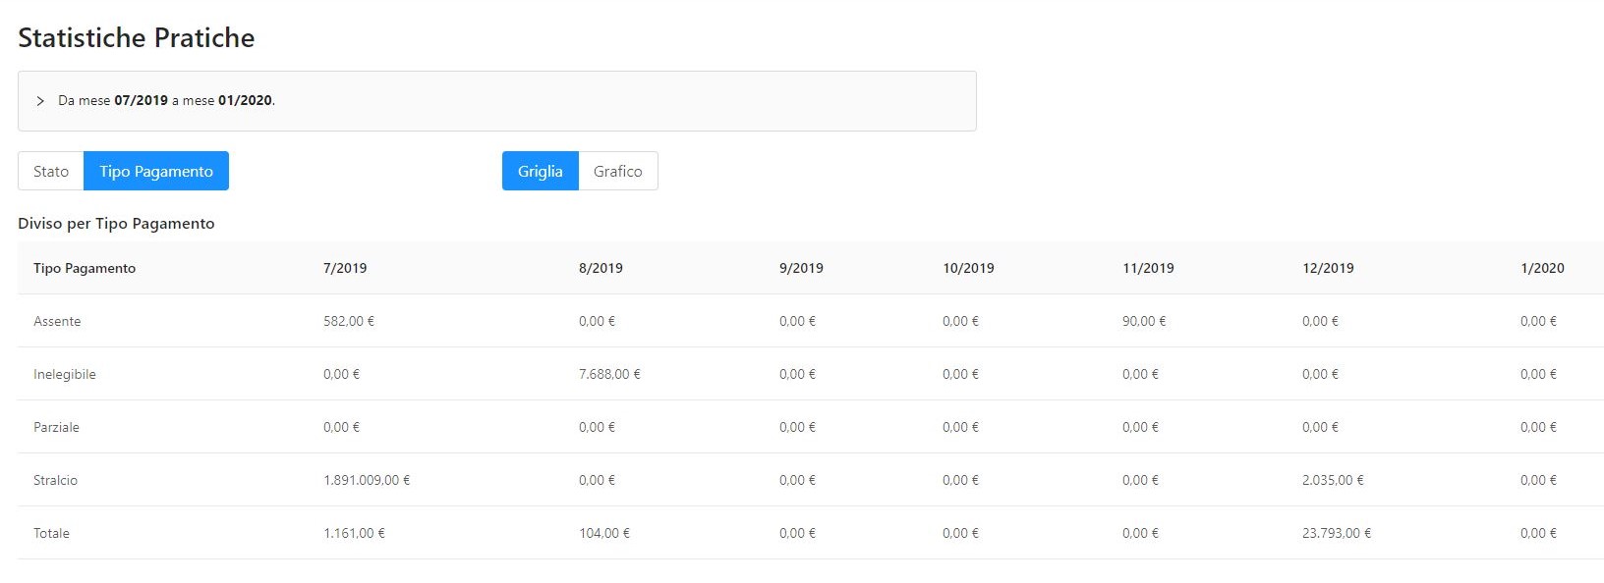1604x583 pixels.
Task: Switch to the Griglia view
Action: click(x=540, y=171)
